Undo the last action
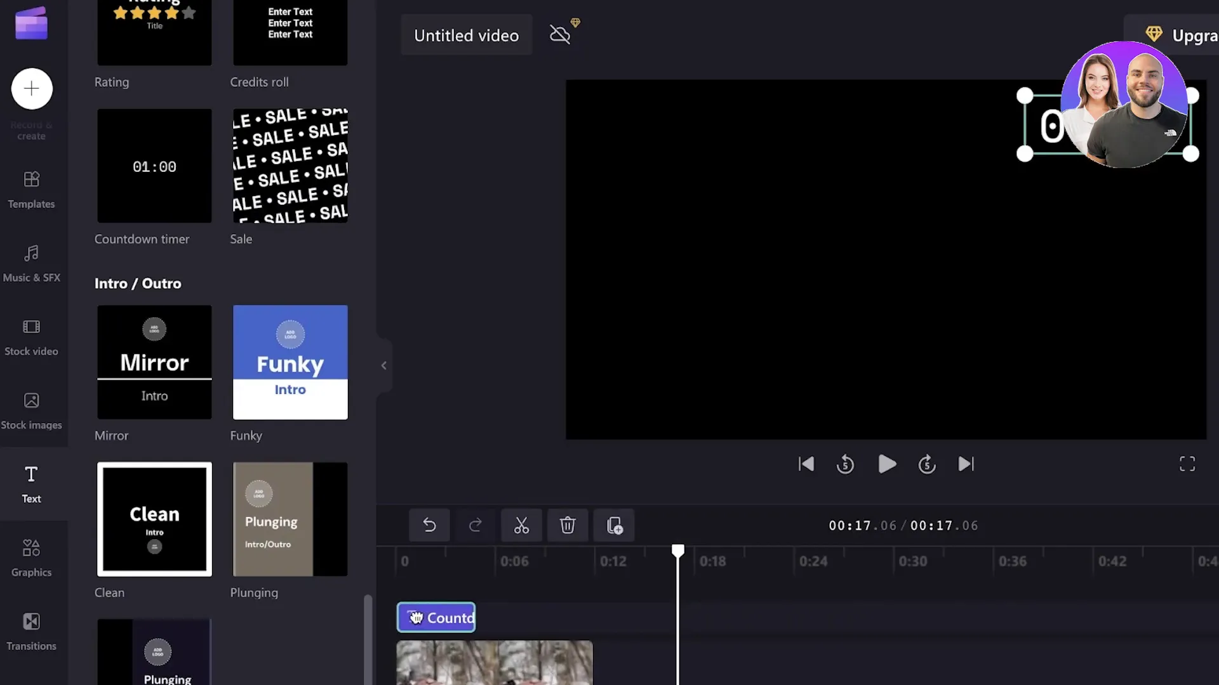This screenshot has width=1219, height=685. tap(429, 525)
